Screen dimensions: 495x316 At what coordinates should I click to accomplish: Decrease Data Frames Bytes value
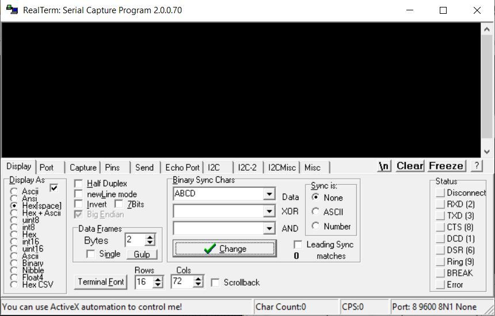pyautogui.click(x=150, y=243)
